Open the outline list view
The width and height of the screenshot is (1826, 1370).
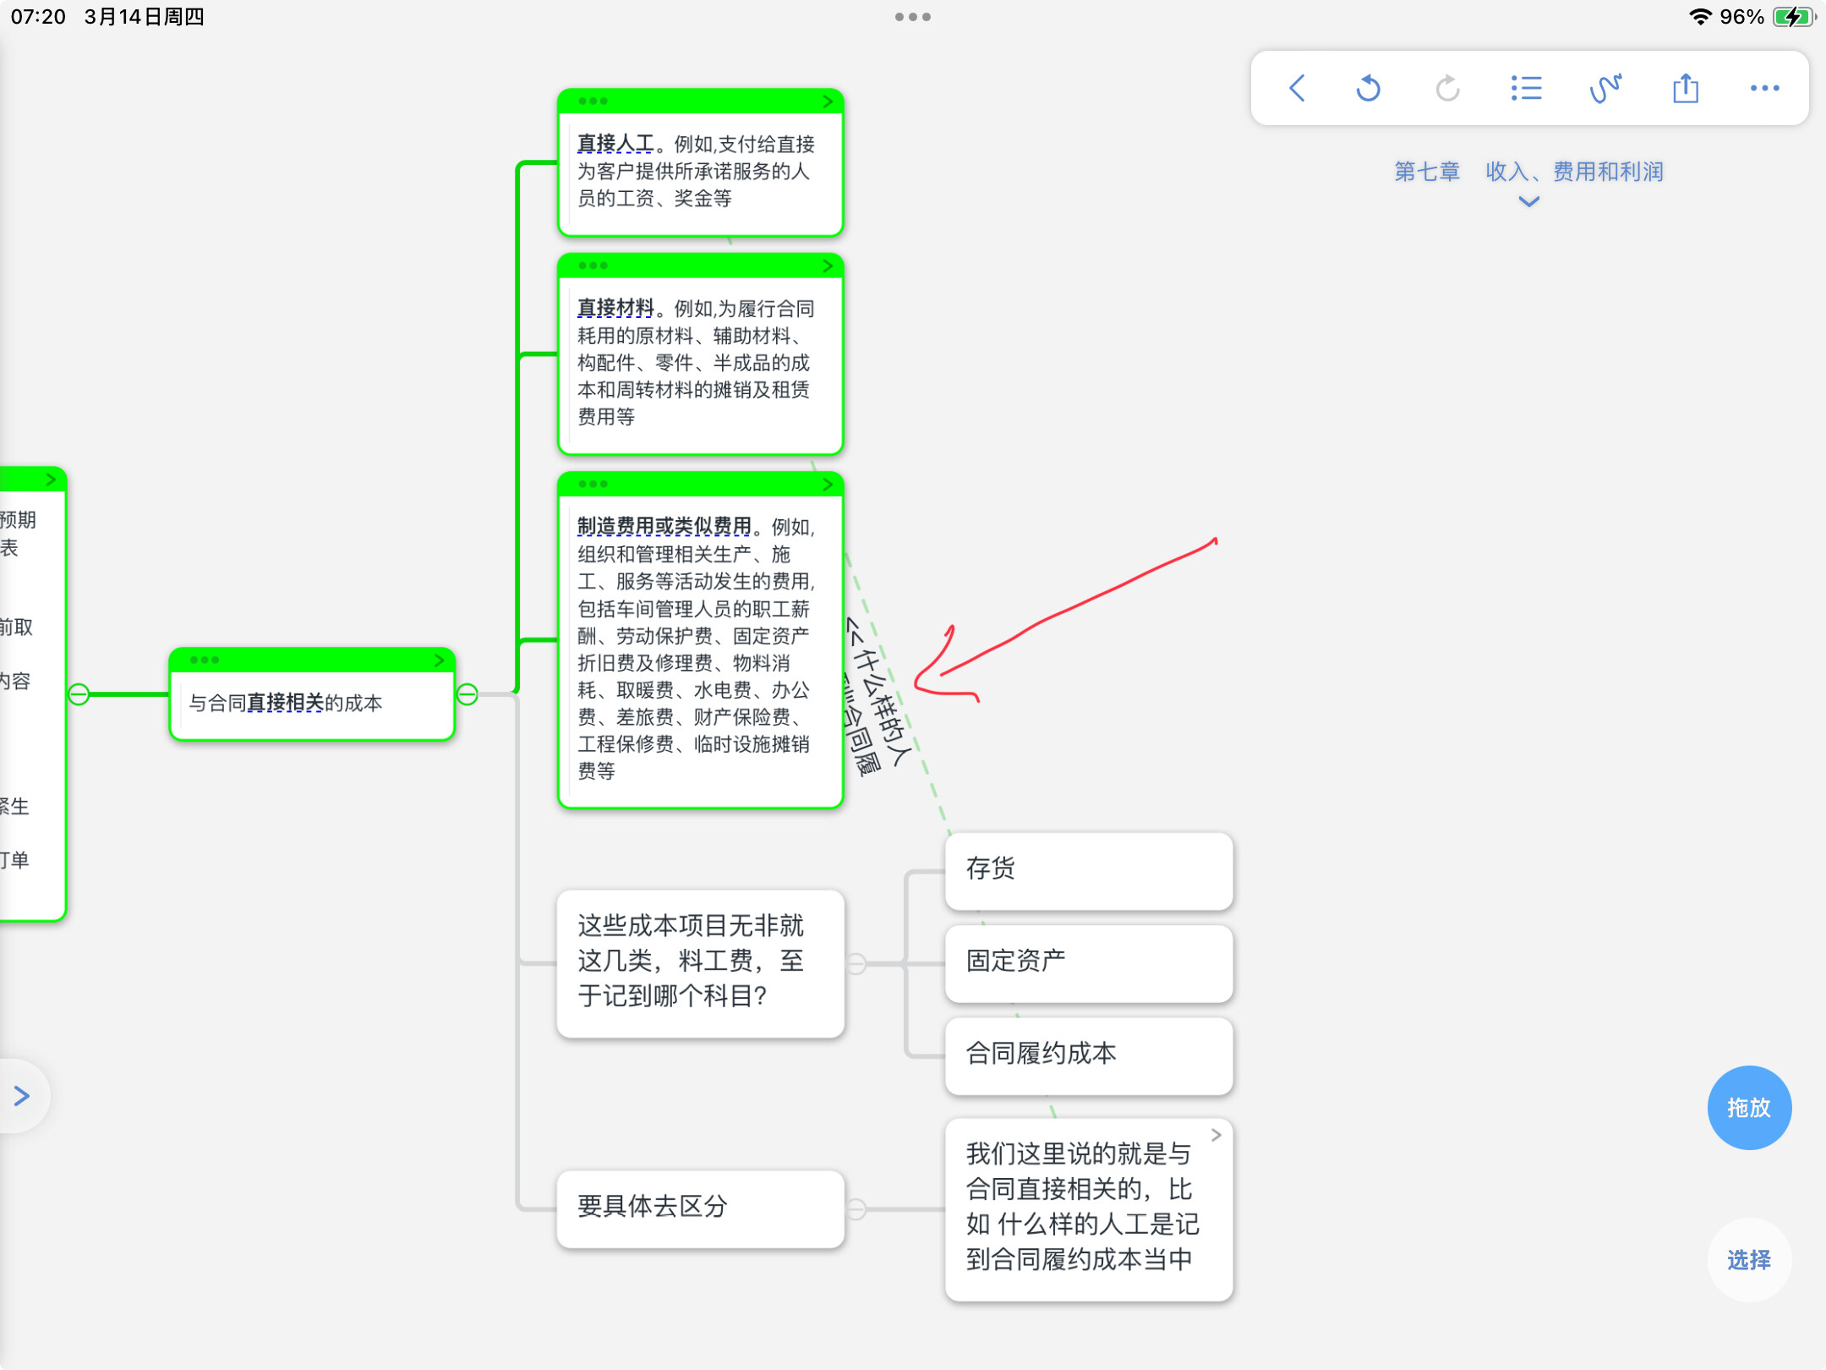pos(1526,88)
